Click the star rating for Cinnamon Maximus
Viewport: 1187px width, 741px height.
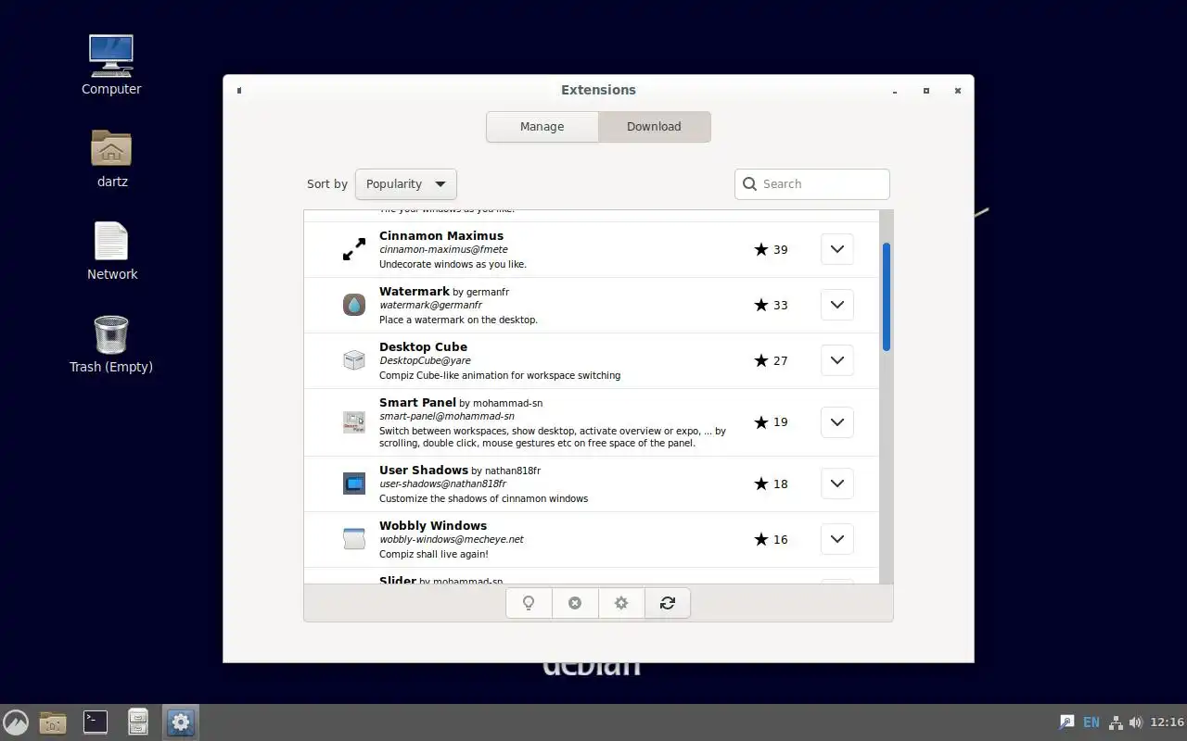point(761,249)
